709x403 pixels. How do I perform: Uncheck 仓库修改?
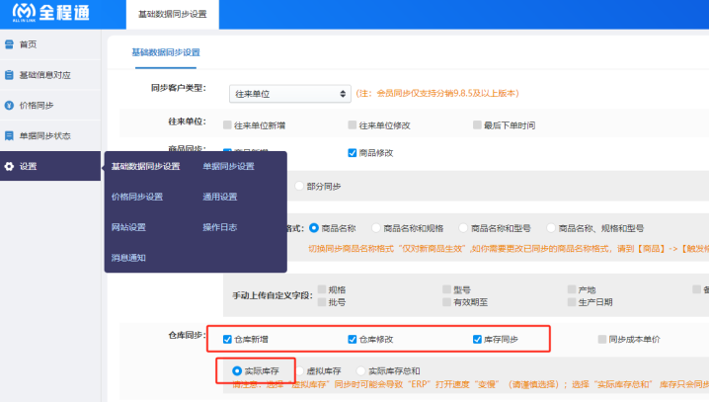(353, 339)
